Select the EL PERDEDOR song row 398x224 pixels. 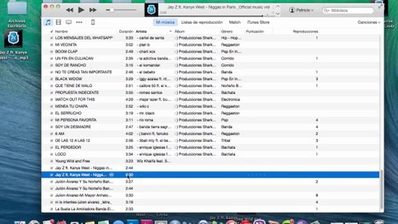[211, 147]
